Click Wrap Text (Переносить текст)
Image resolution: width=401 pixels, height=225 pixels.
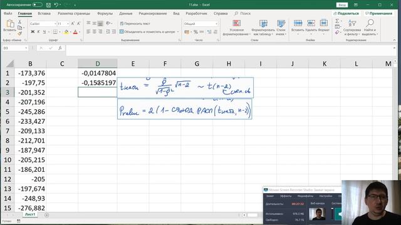tap(135, 24)
